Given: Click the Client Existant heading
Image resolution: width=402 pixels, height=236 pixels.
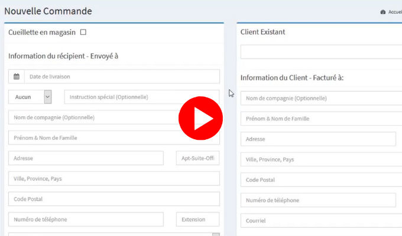Looking at the screenshot, I should pos(262,32).
